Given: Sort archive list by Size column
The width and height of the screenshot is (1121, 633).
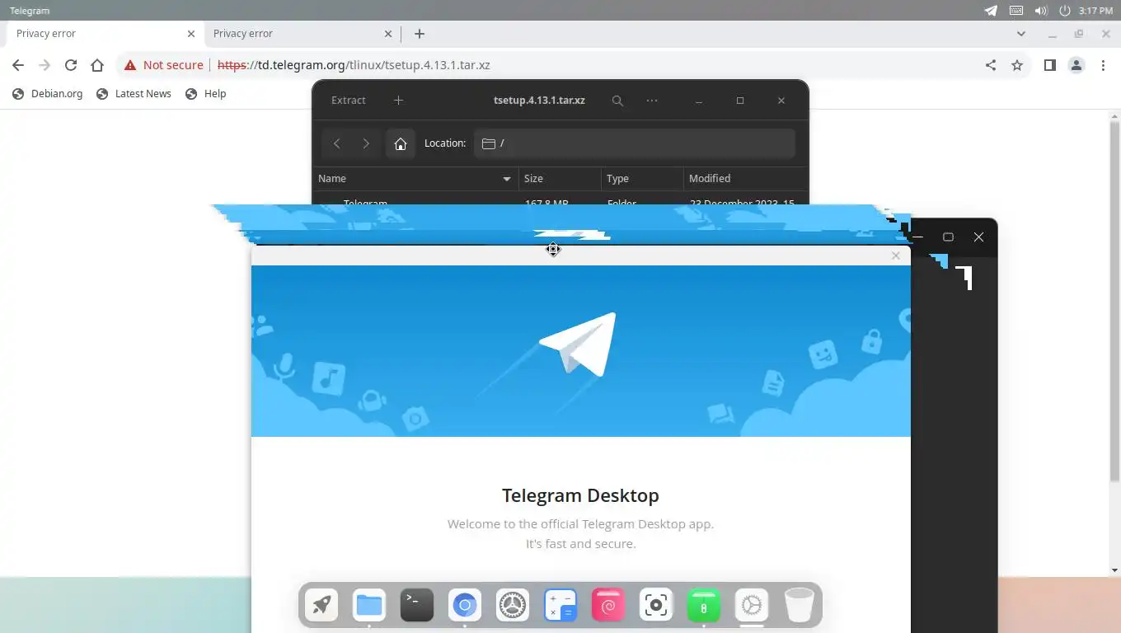Looking at the screenshot, I should pos(560,179).
